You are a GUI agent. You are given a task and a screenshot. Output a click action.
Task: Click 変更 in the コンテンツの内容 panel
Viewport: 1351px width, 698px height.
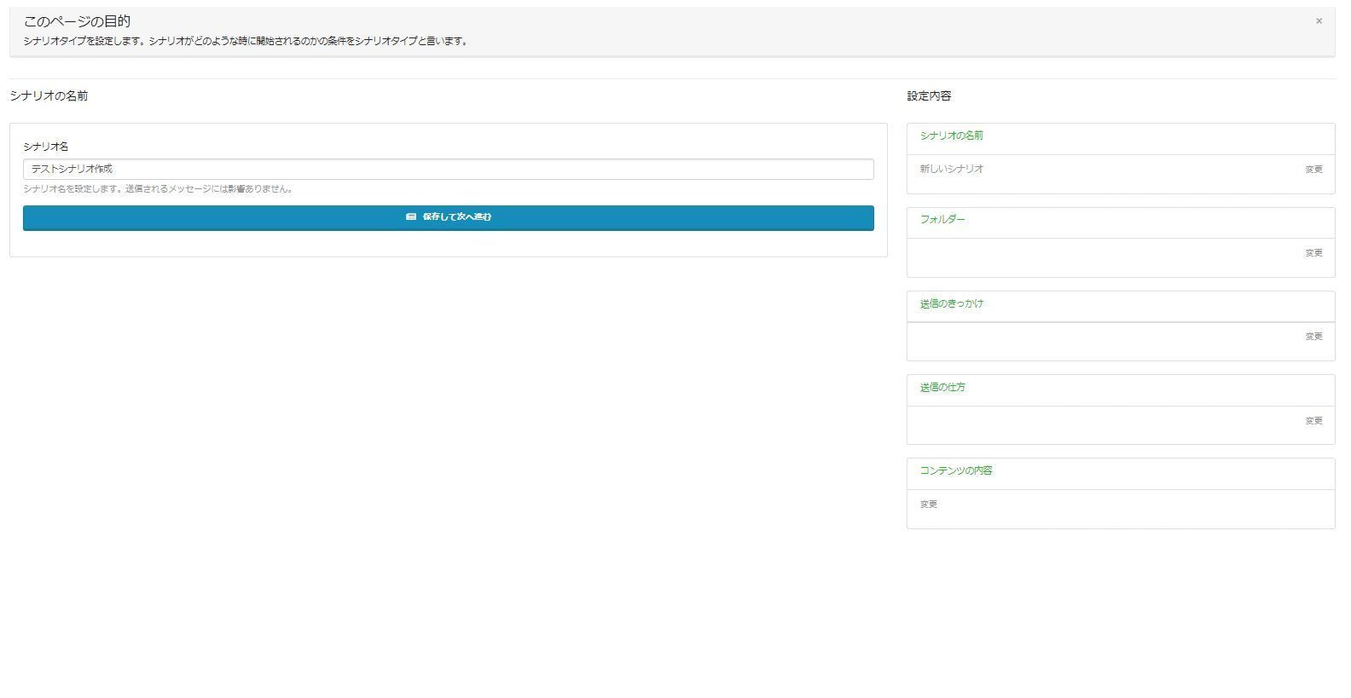point(928,505)
